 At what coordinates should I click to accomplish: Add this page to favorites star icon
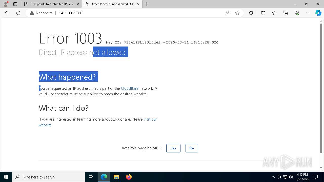tap(237, 13)
